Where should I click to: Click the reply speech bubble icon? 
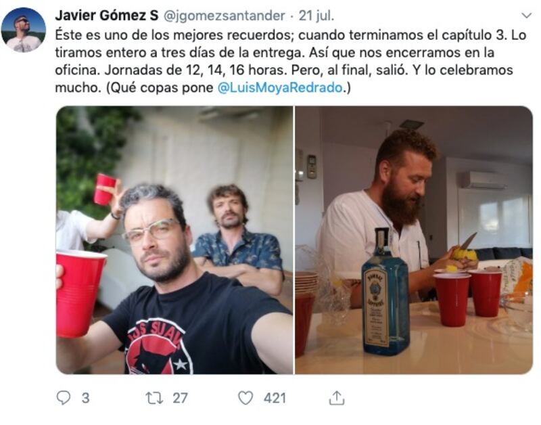coord(64,398)
